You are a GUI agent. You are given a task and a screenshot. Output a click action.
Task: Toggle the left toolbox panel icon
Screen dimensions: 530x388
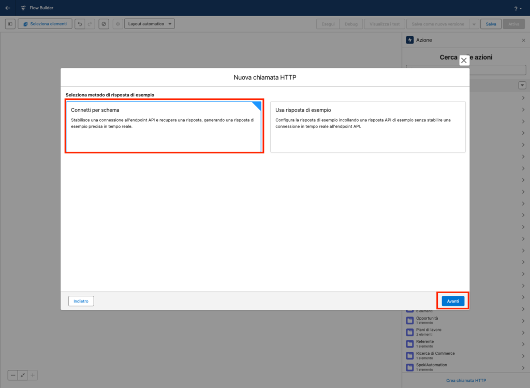coord(10,24)
